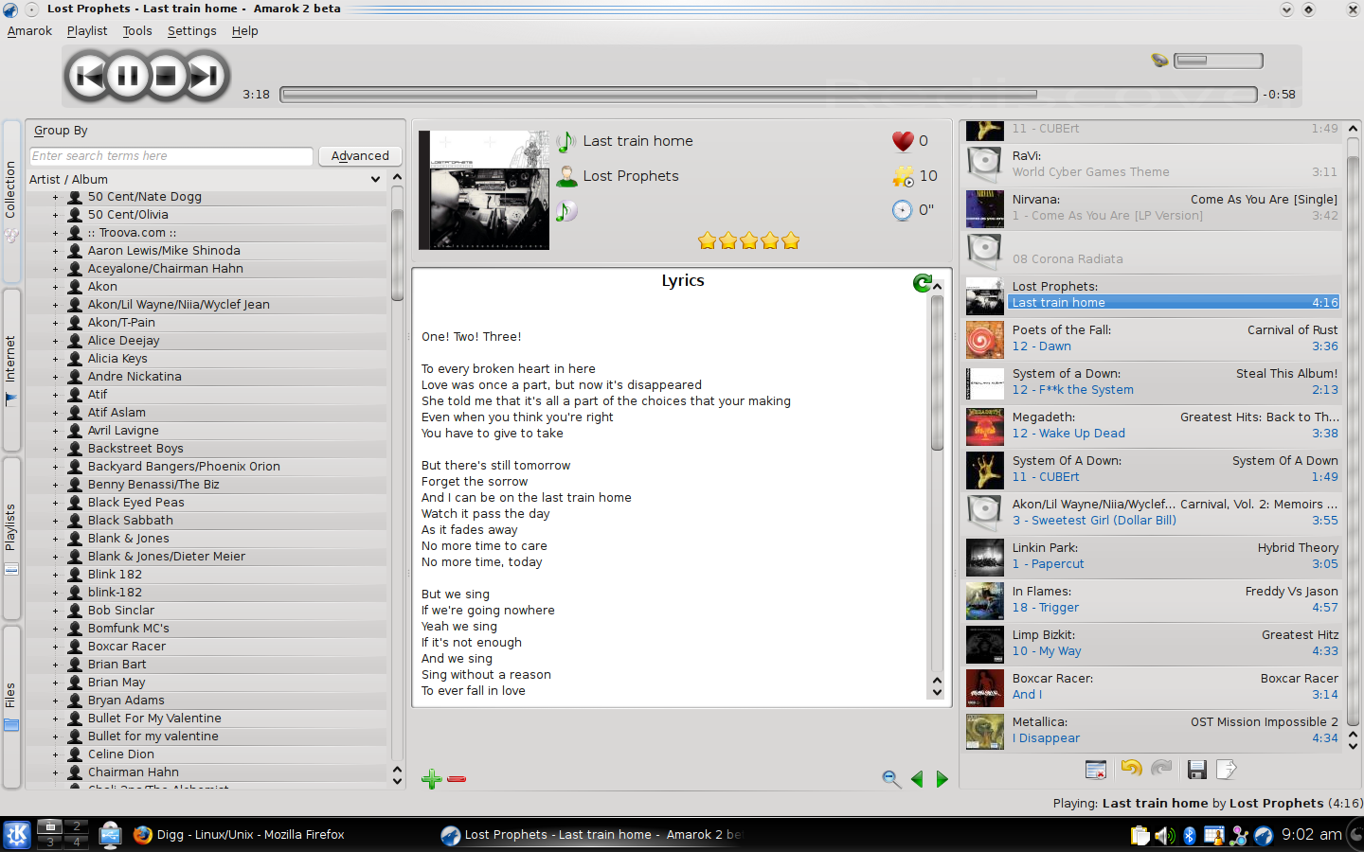Go to next context view with right arrow
1364x852 pixels.
pos(942,779)
